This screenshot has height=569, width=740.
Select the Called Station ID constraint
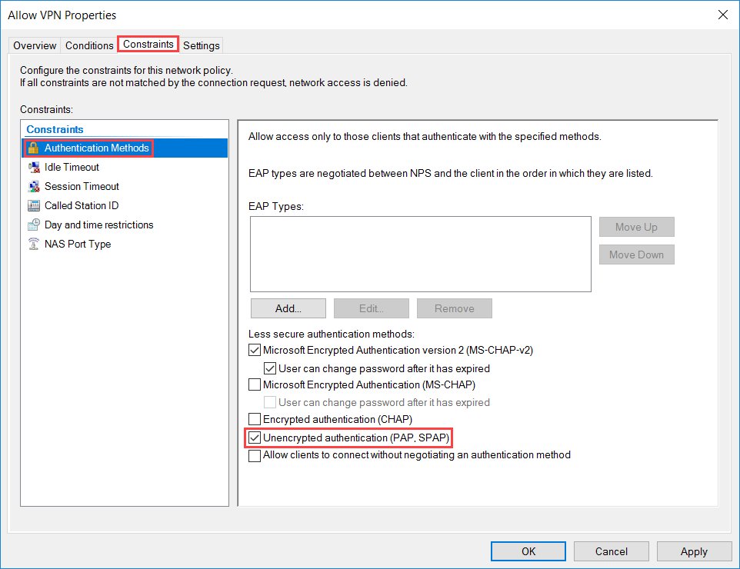coord(81,205)
